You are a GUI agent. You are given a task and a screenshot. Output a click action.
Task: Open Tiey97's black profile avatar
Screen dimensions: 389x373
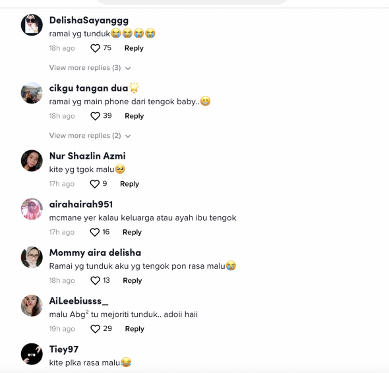point(32,354)
